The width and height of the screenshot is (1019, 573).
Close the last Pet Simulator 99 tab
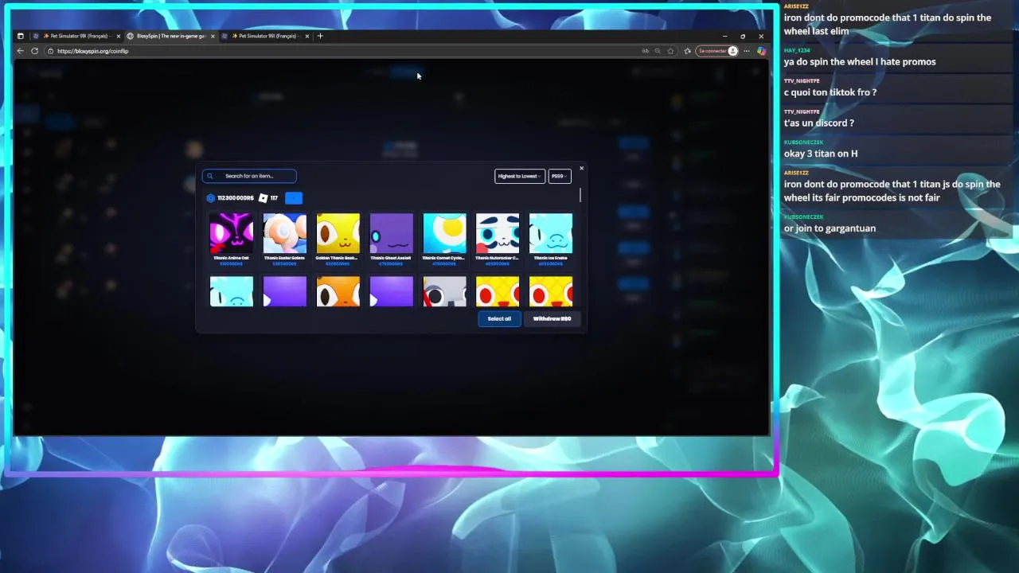pos(306,36)
